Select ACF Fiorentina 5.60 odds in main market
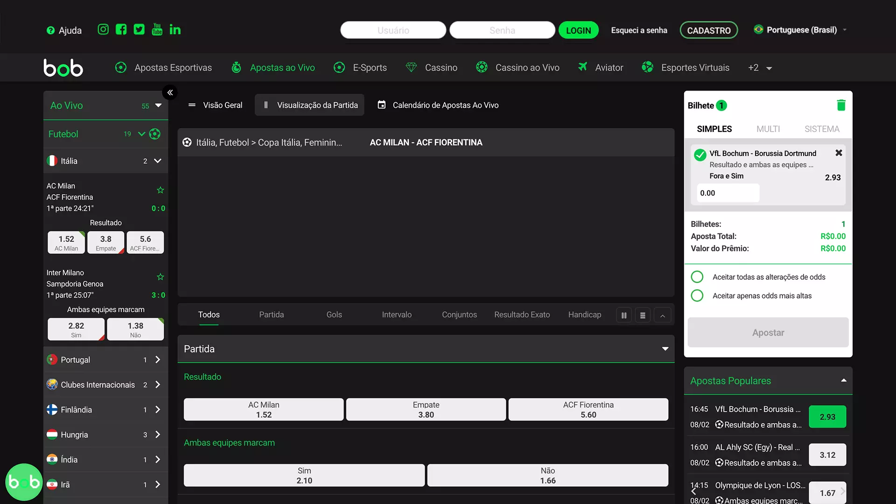This screenshot has height=504, width=896. coord(588,409)
